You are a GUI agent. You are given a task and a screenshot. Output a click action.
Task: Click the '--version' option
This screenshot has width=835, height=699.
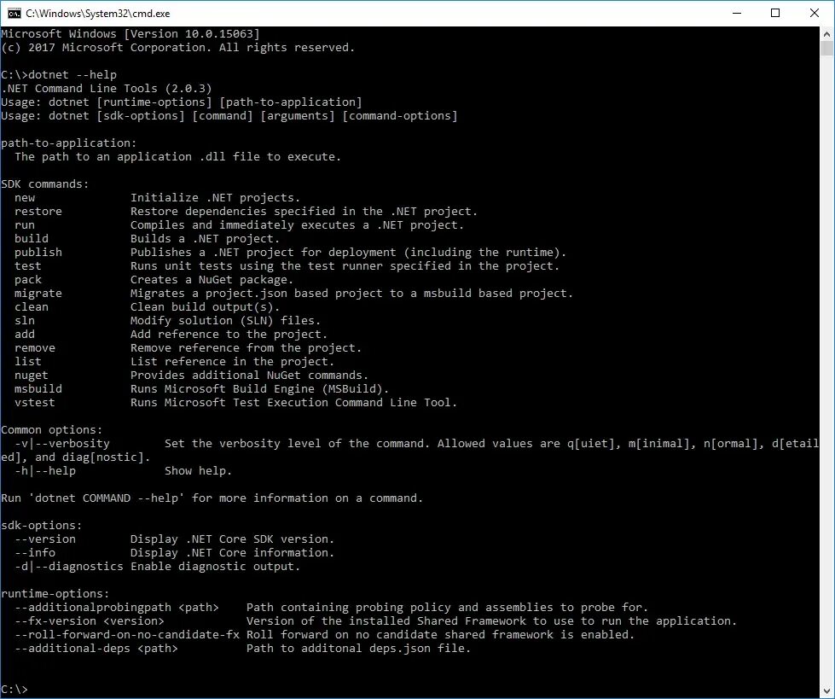(x=44, y=539)
